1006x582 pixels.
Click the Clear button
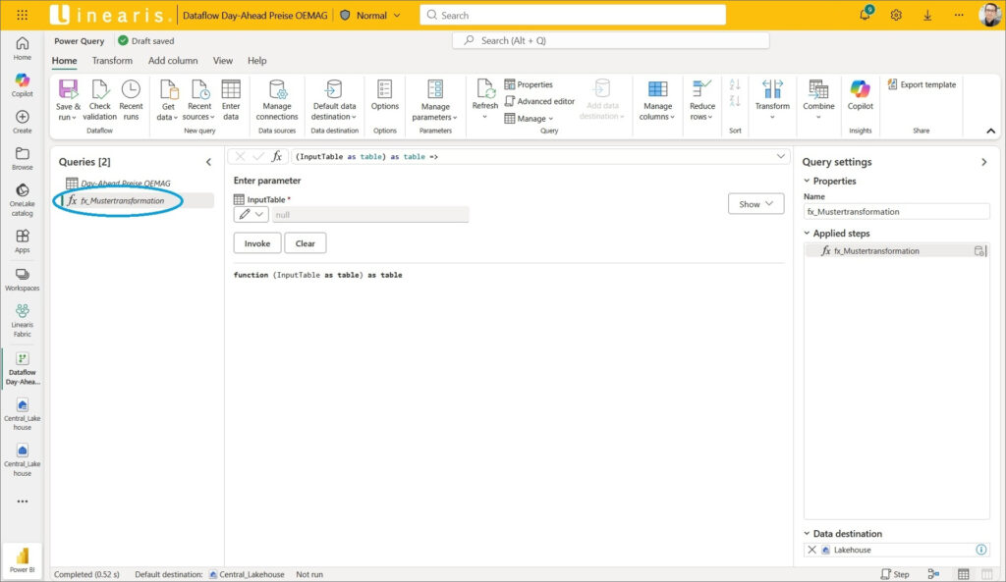click(305, 243)
